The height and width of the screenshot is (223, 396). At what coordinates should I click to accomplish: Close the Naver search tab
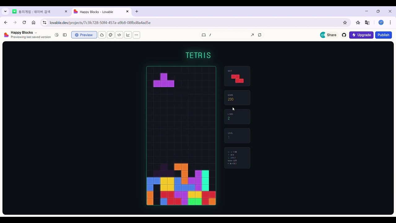click(66, 11)
